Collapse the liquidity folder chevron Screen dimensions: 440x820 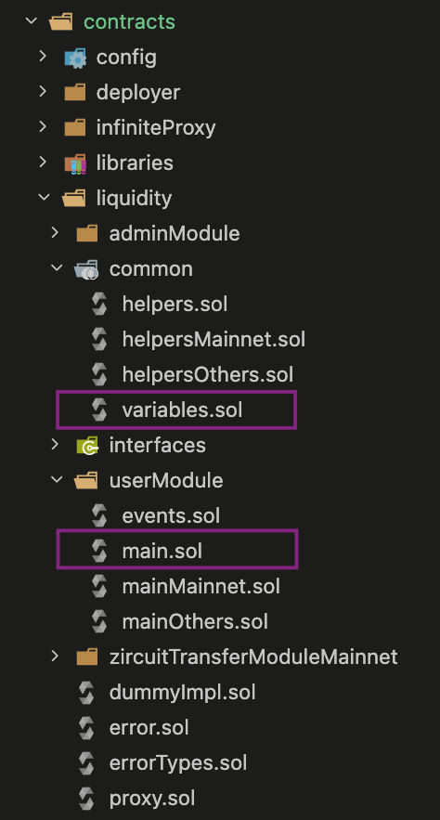(x=44, y=198)
